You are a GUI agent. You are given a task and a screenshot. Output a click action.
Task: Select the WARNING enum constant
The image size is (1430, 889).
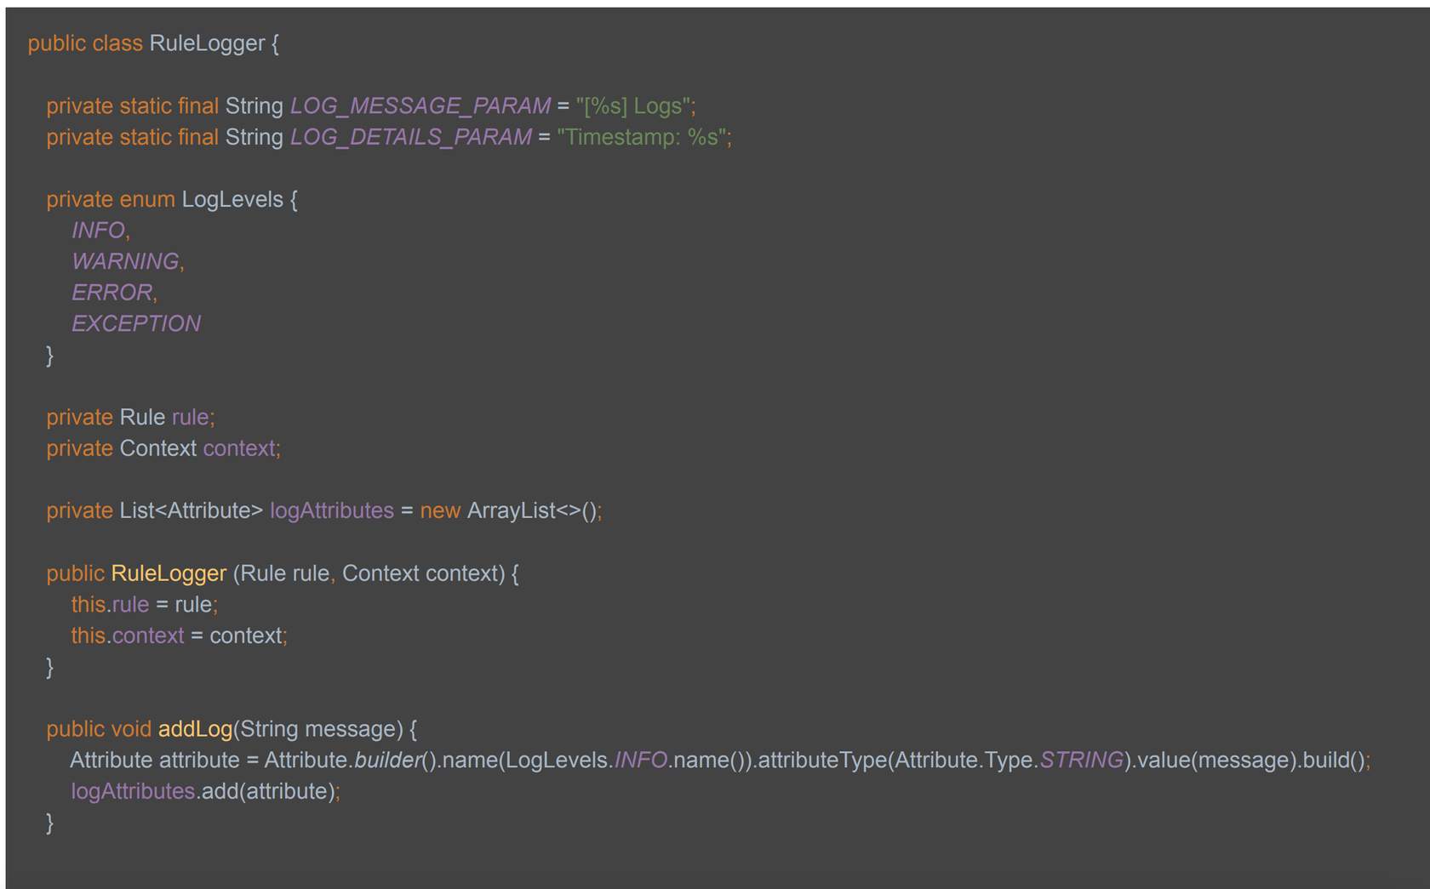[x=125, y=262]
